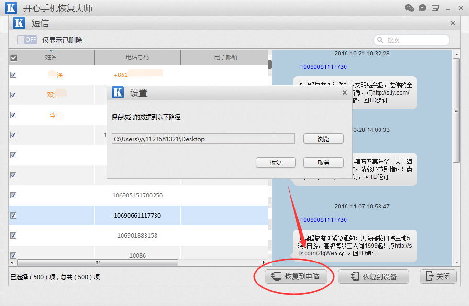
Task: Click the WeChat icon in title bar
Action: [410, 8]
